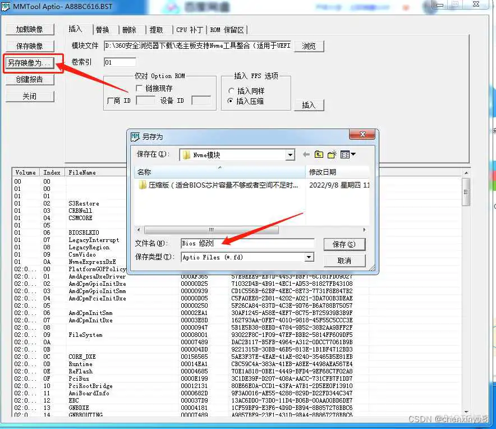Open the view menu grid icon
The height and width of the screenshot is (429, 496).
(344, 154)
